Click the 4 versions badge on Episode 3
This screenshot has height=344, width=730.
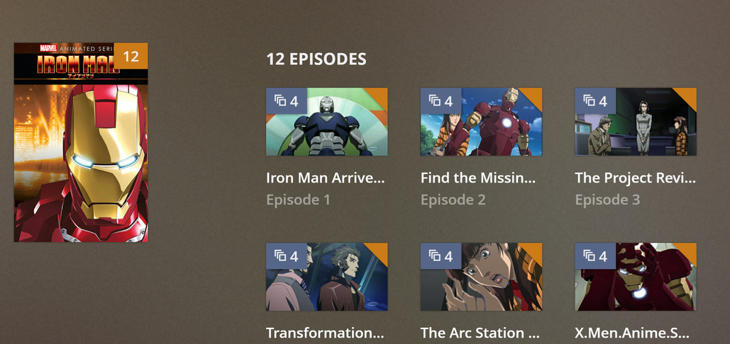tap(595, 101)
